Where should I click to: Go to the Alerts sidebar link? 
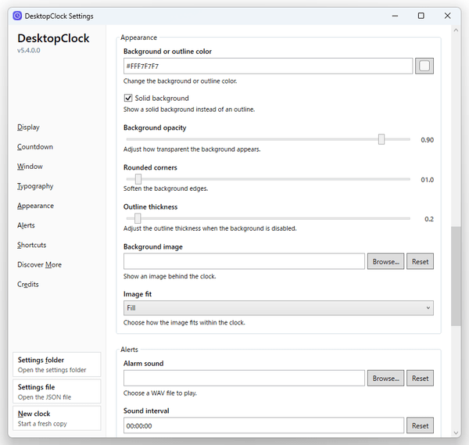click(x=26, y=225)
